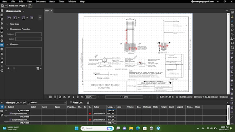Collapse the 1,582.45 mm markup group
Screen dimensions: 235x132
tap(6, 111)
